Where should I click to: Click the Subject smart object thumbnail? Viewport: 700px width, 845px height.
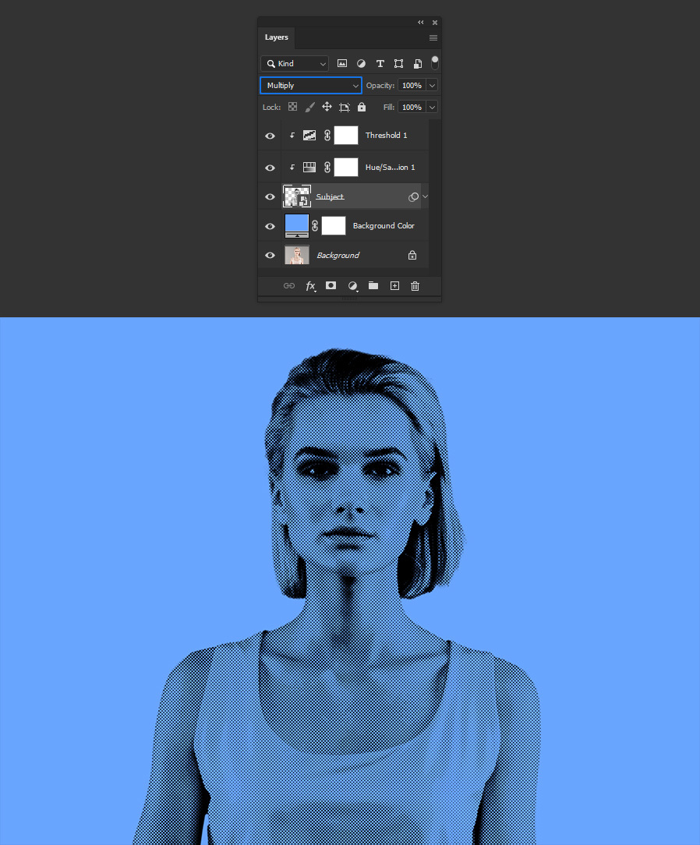(x=297, y=196)
